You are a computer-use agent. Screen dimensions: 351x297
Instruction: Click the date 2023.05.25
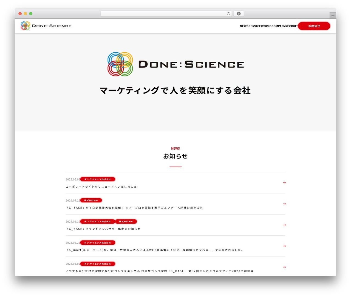pos(73,243)
